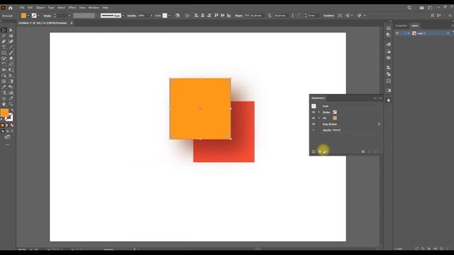Open the Effect menu
454x255 pixels.
tap(72, 8)
